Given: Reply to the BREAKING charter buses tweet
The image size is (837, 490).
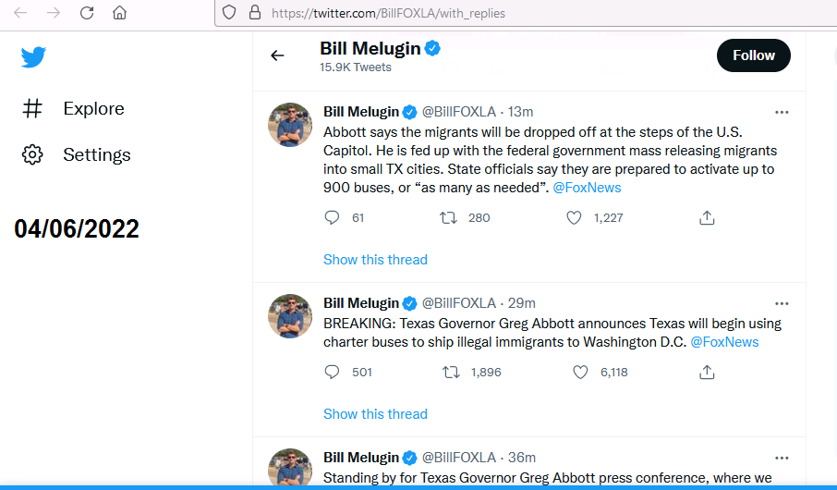Looking at the screenshot, I should pos(333,373).
